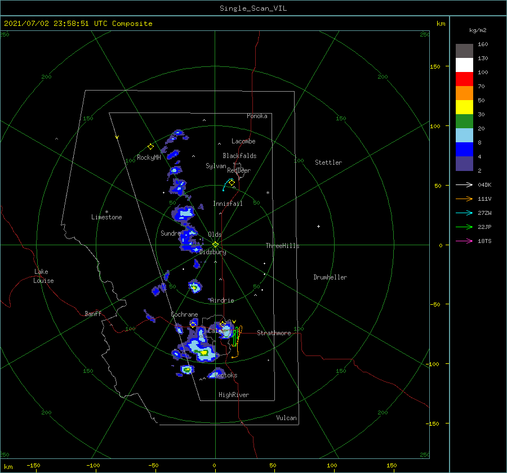Click the yellow radar center diamond near Olds

[215, 245]
